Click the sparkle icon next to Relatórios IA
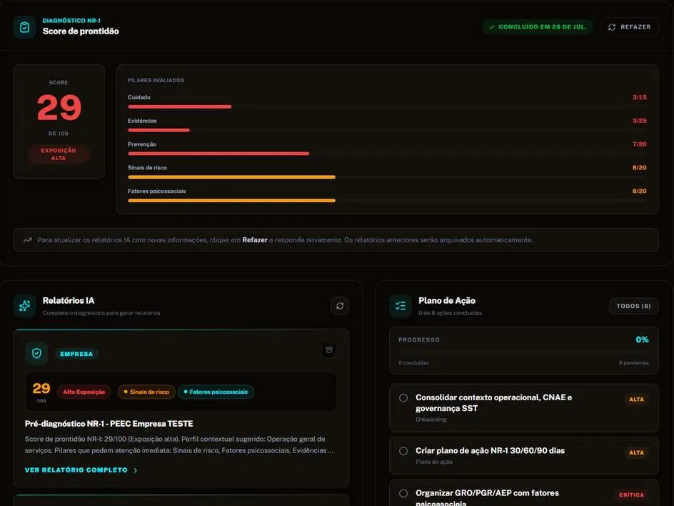Viewport: 674px width, 506px height. pyautogui.click(x=24, y=306)
